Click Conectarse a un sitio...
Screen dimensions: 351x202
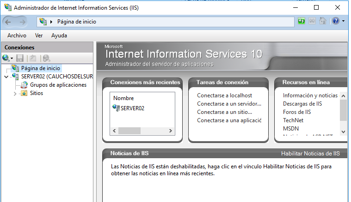coord(225,112)
